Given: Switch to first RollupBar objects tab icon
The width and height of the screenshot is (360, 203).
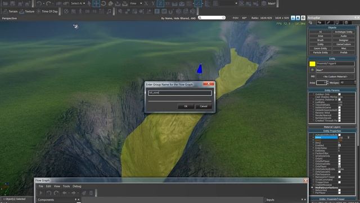Looking at the screenshot, I should (x=311, y=23).
